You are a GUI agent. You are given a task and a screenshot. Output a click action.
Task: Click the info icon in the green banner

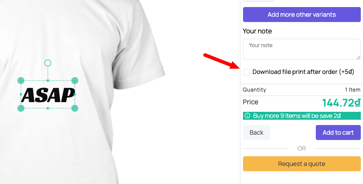tap(247, 116)
